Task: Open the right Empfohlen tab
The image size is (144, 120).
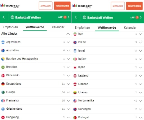Action: (x=82, y=27)
